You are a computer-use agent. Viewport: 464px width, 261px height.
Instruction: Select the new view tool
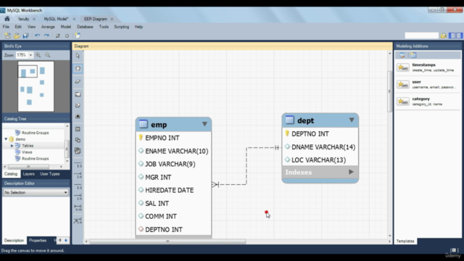[x=78, y=140]
